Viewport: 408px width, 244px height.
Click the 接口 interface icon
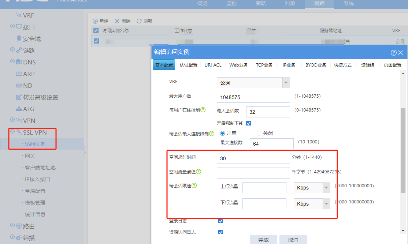(x=19, y=26)
